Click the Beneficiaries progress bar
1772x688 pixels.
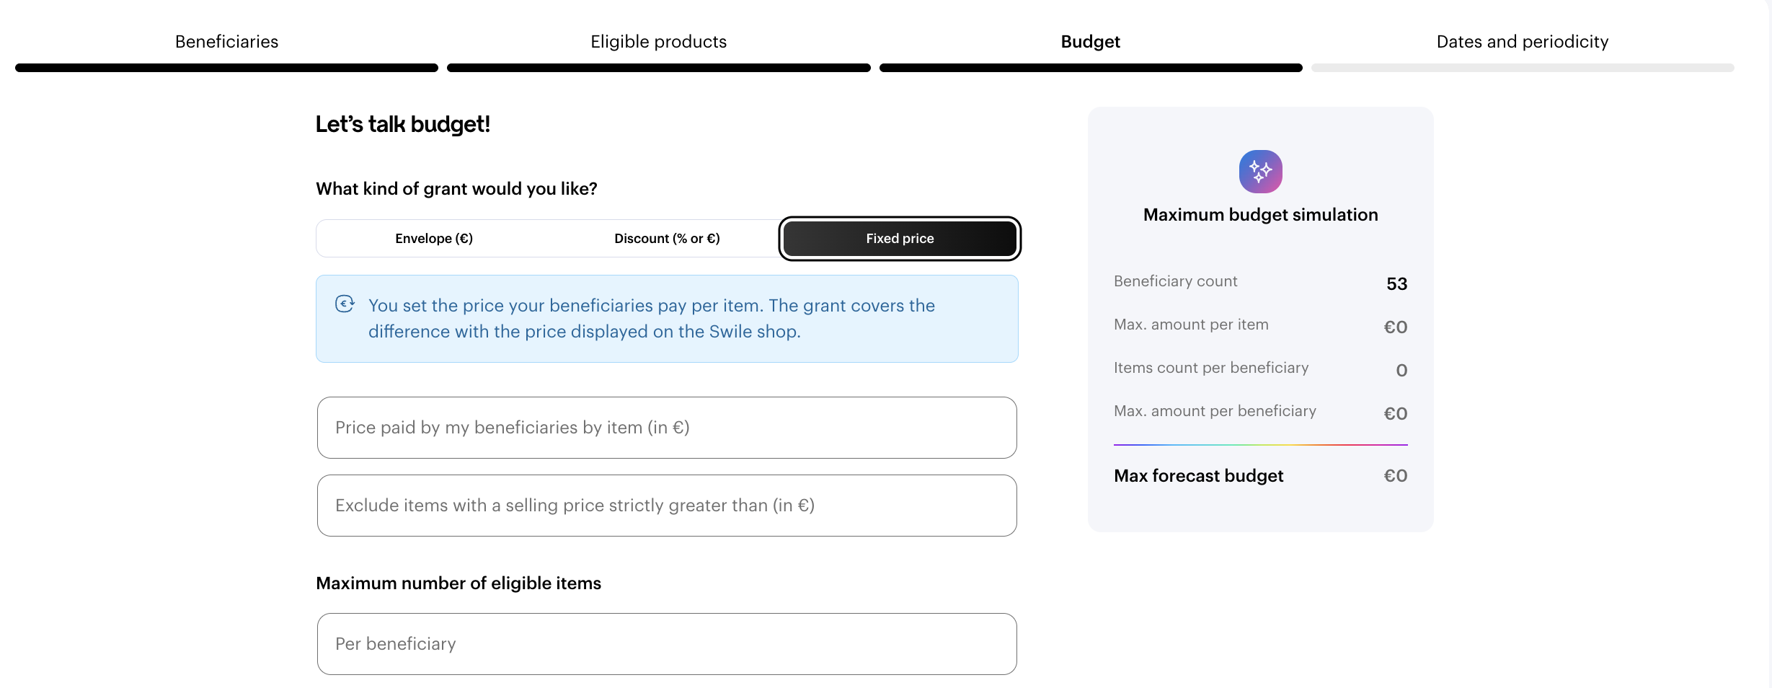click(226, 68)
